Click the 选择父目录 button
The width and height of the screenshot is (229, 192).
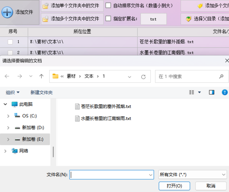[x=205, y=19]
